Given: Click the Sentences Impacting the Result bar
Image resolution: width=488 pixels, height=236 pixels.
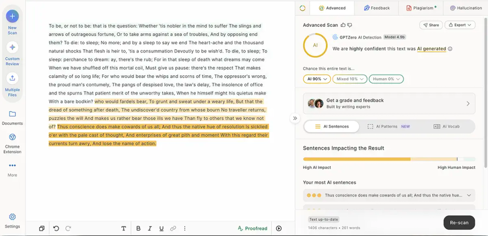Looking at the screenshot, I should click(389, 159).
